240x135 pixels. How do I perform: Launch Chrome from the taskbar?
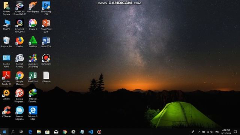(65, 132)
